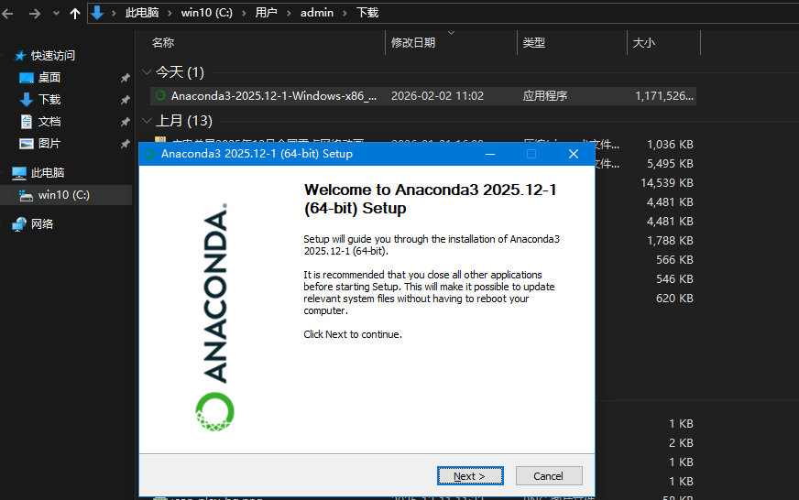
Task: Open the breadcrumb chevron after 此电脑
Action: click(170, 13)
